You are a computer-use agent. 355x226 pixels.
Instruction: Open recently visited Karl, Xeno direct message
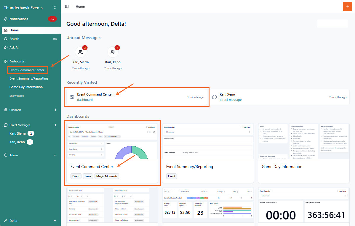pyautogui.click(x=279, y=97)
